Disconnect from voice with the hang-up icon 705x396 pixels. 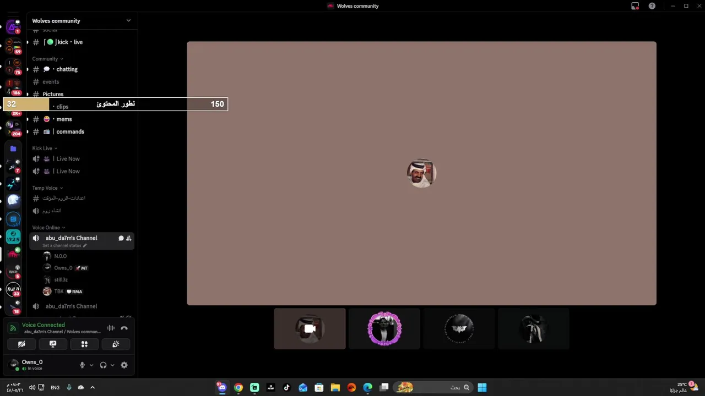[x=124, y=328]
